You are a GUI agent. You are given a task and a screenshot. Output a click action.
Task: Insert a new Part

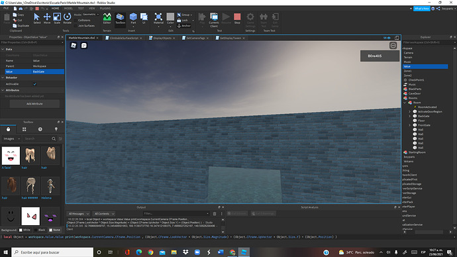pos(133,19)
